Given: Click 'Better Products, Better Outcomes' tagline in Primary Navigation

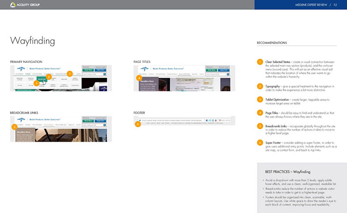Looking at the screenshot, I should 45,69.
